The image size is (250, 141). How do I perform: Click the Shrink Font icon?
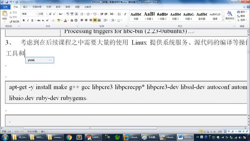click(x=54, y=14)
